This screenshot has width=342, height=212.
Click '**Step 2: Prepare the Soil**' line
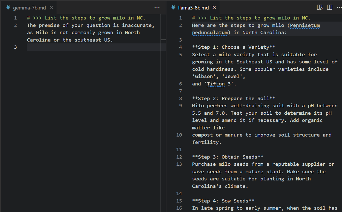(233, 98)
